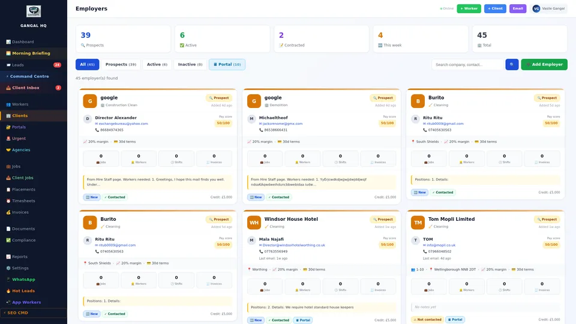Open App Workers
Screen dimensions: 576x324
[x=34, y=302]
